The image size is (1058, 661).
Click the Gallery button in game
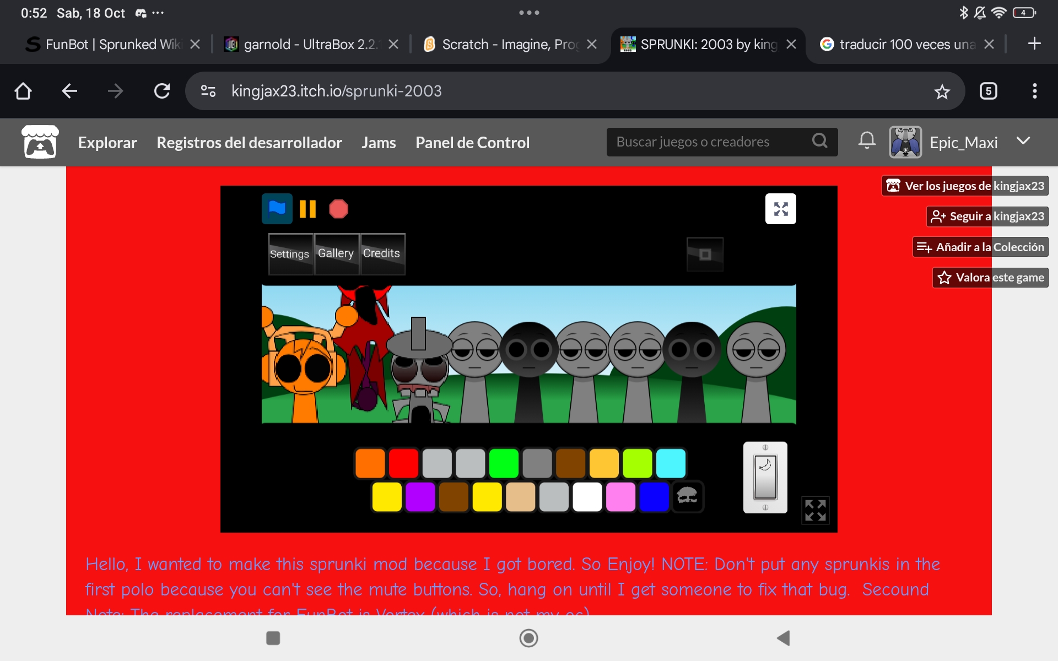click(336, 253)
